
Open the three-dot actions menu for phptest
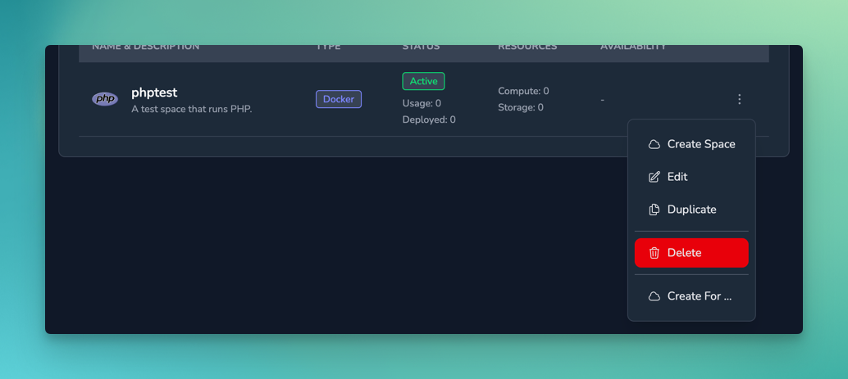739,99
